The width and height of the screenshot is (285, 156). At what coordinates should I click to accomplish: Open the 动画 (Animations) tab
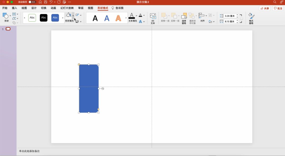pos(53,8)
